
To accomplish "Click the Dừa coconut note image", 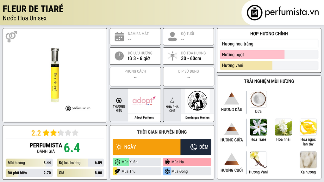I will coord(258,99).
